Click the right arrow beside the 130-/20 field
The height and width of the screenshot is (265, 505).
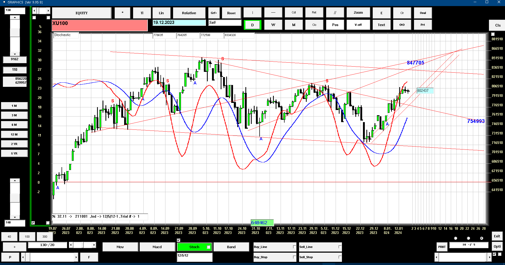(94, 245)
